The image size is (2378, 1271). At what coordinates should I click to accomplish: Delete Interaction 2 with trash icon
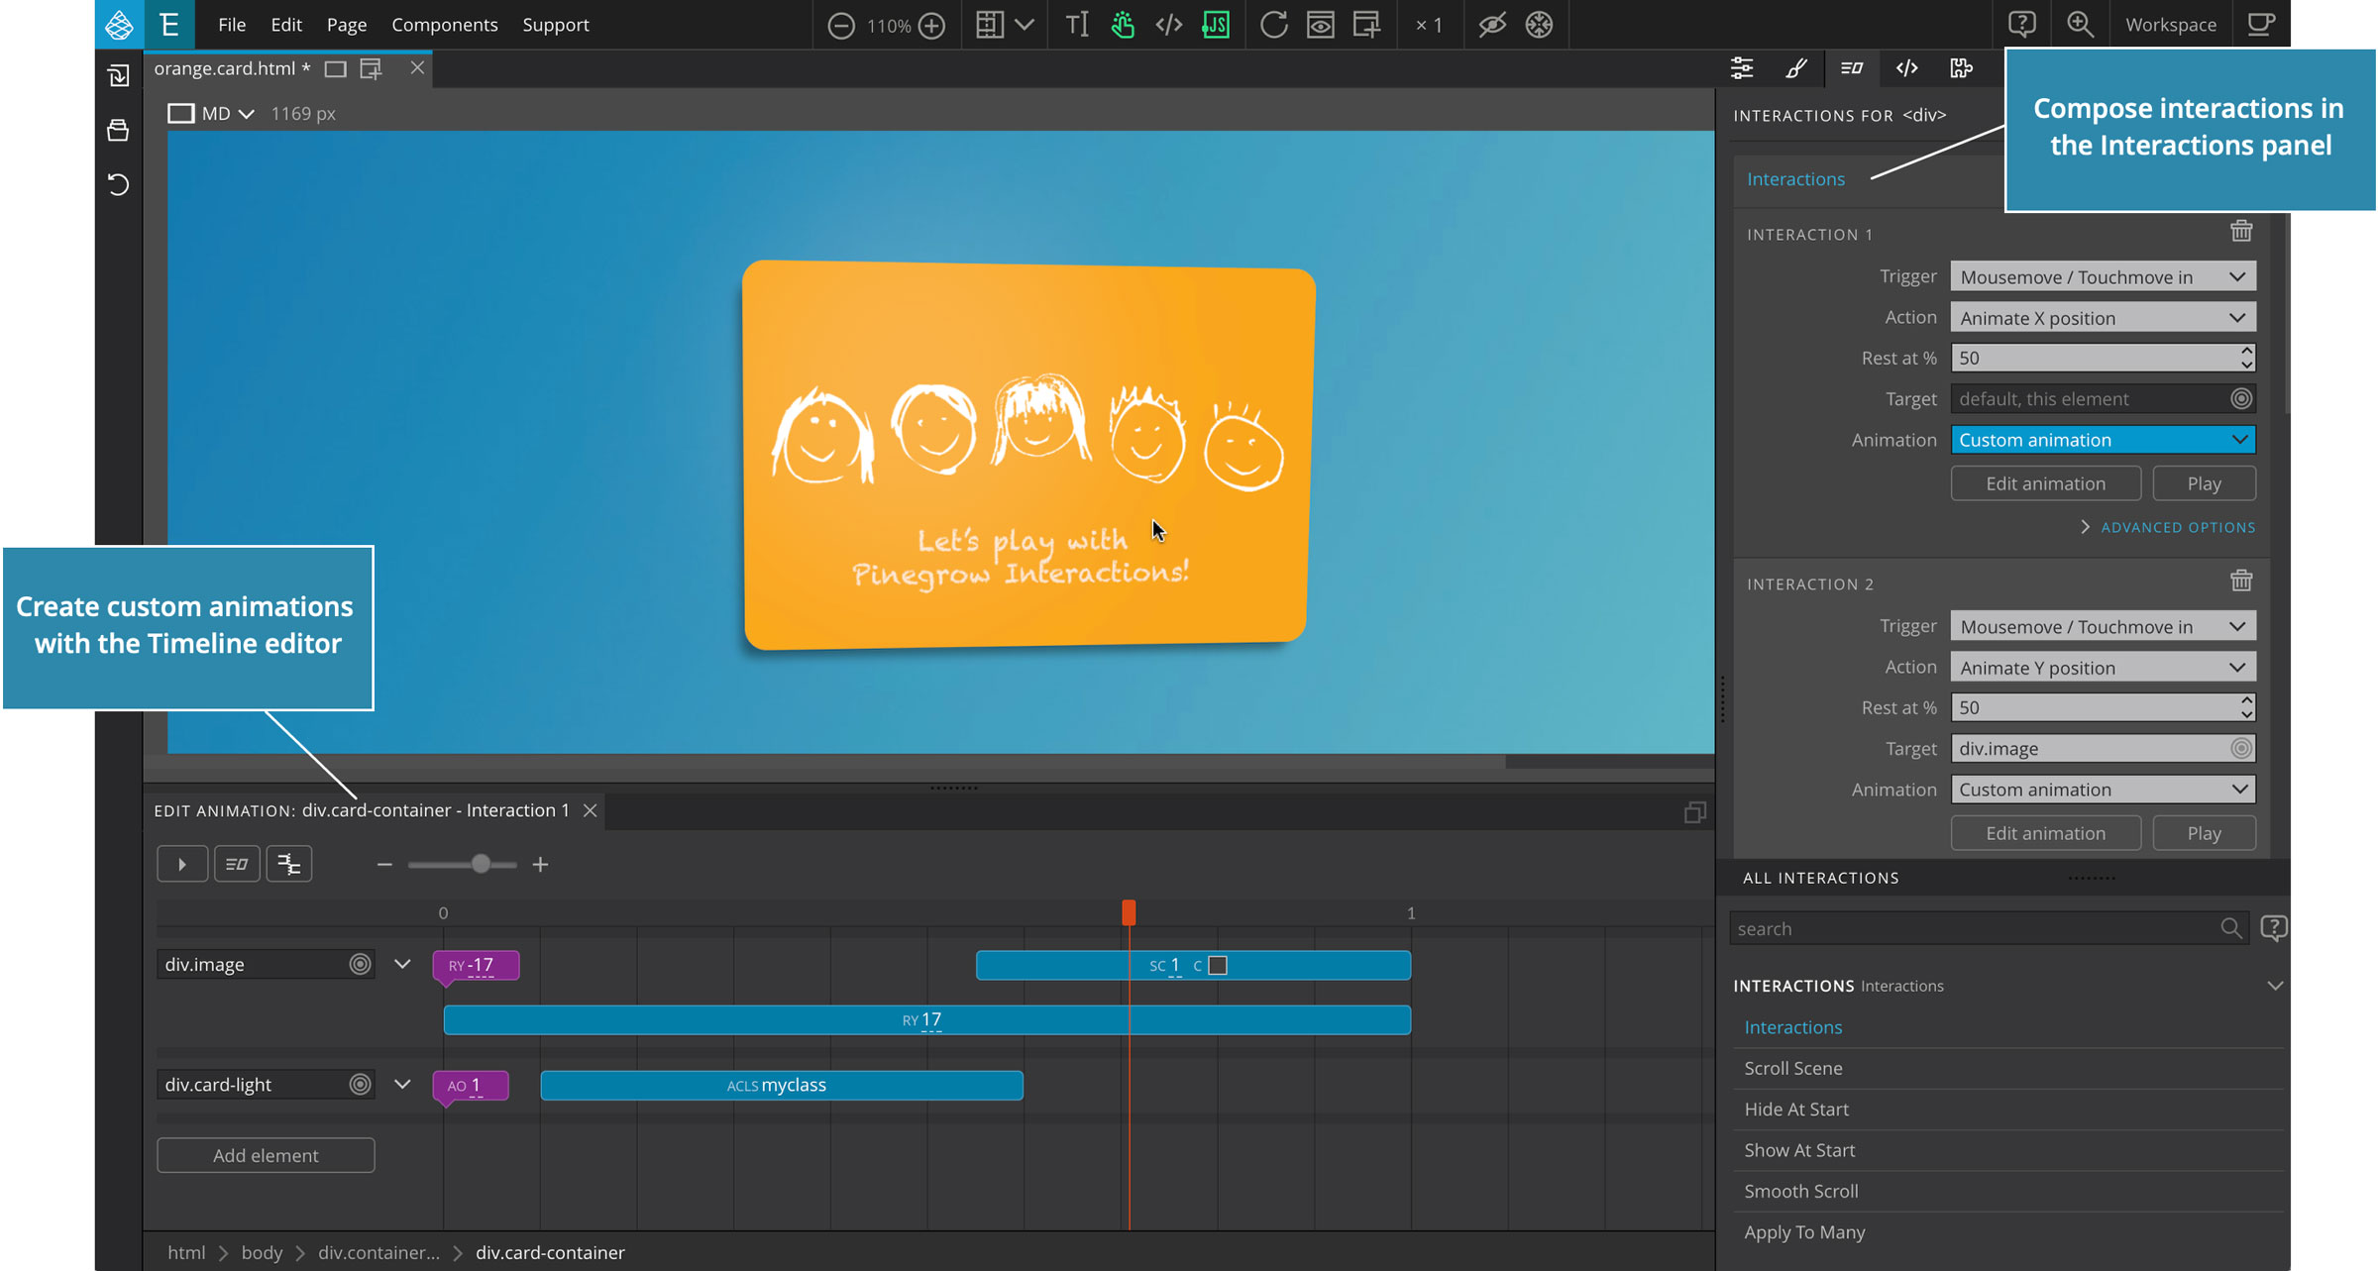(2241, 582)
